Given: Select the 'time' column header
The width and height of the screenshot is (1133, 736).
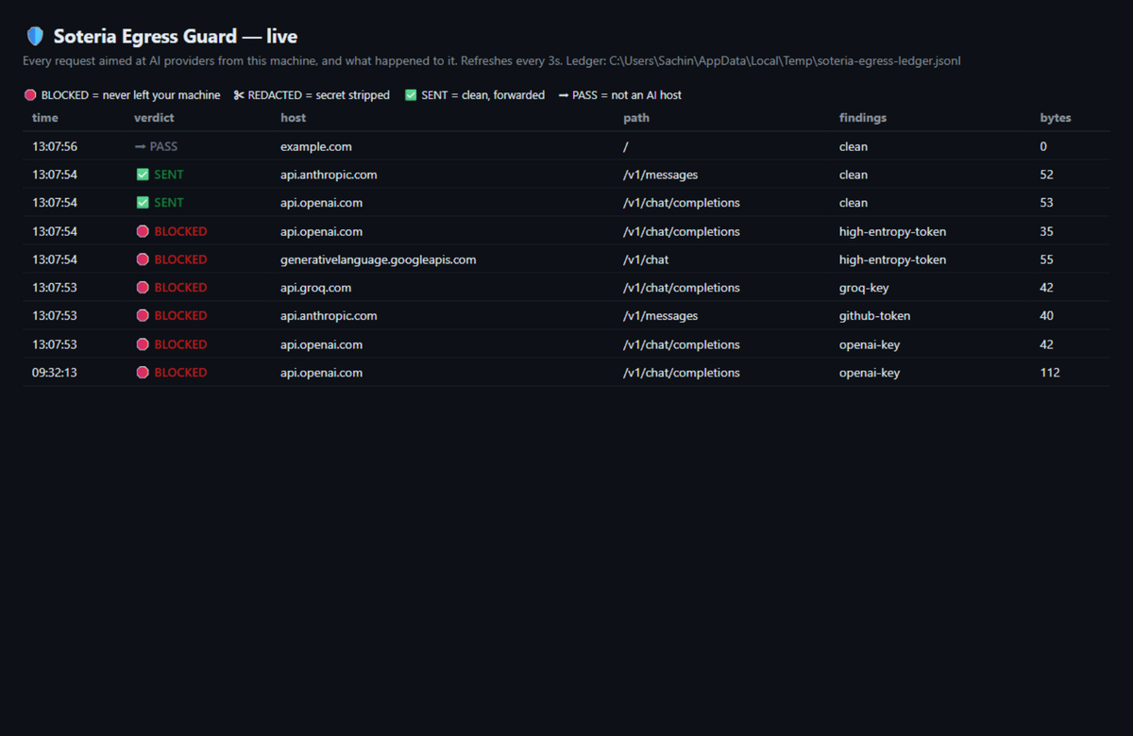Looking at the screenshot, I should tap(45, 118).
